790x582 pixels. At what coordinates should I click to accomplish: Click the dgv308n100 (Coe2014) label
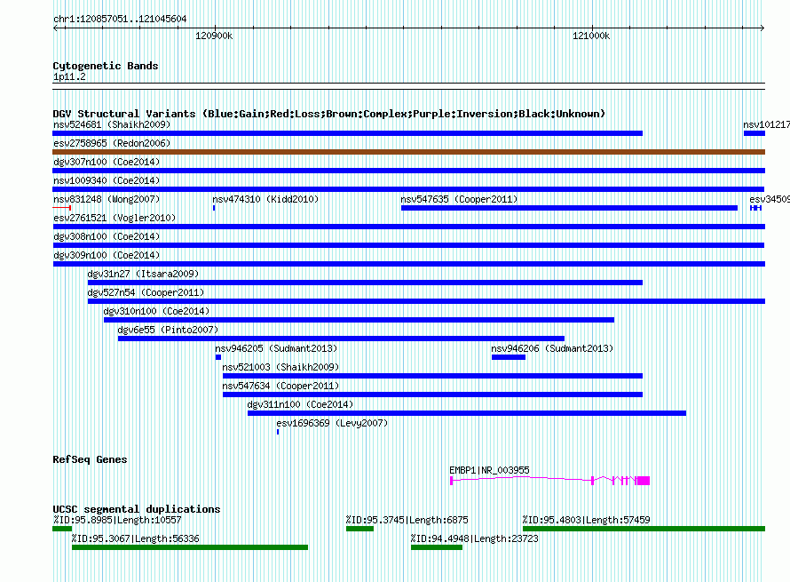coord(107,236)
